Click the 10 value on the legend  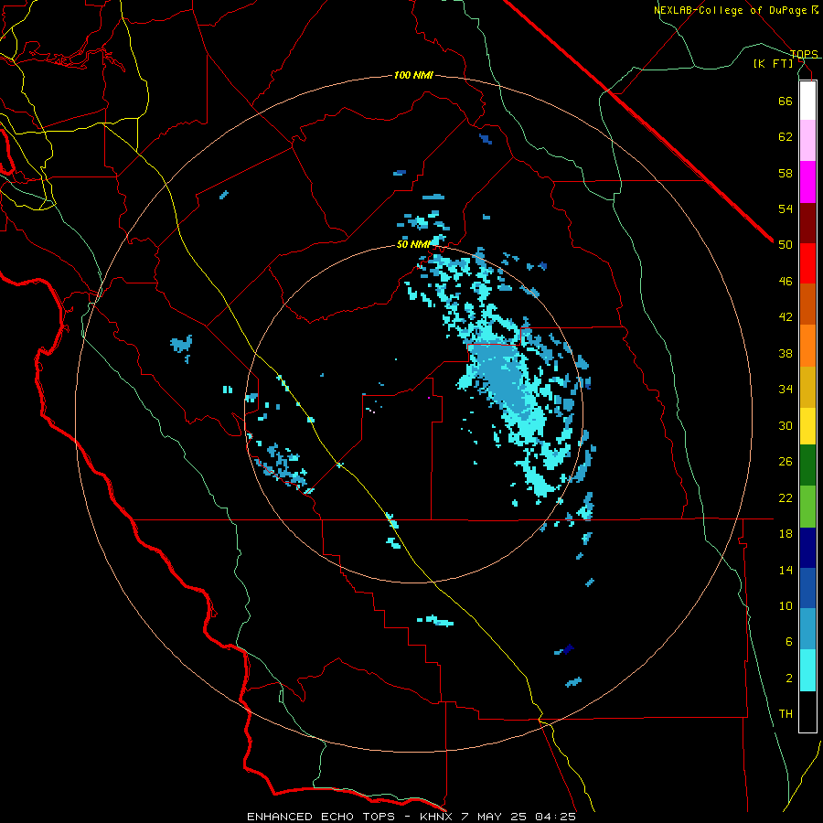coord(786,605)
